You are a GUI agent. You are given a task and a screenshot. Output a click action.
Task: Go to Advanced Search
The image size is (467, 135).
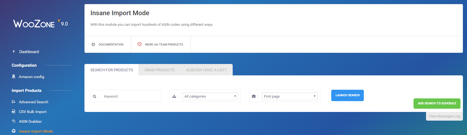(34, 102)
